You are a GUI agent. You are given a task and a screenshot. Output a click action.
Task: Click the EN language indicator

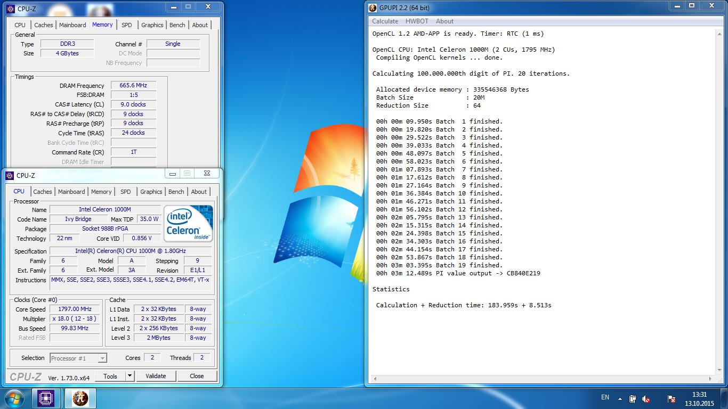[x=605, y=397]
